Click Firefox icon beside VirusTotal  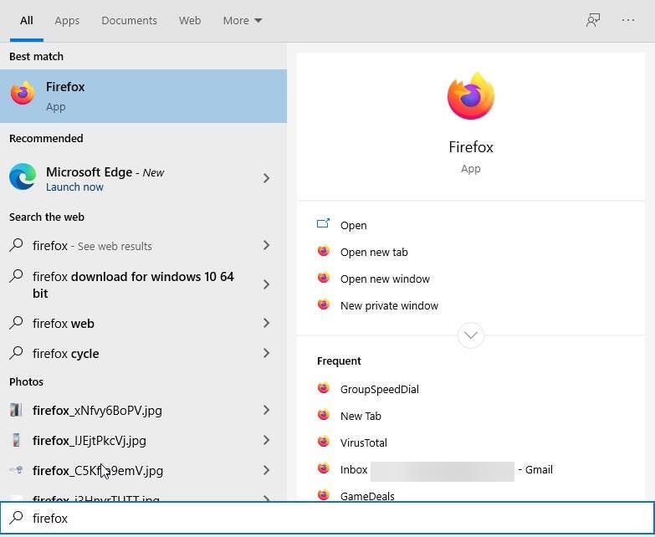point(324,442)
